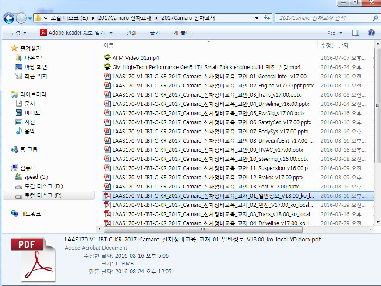Select the 교안_02_Engine pptx file icon
381x286 pixels.
pyautogui.click(x=107, y=85)
